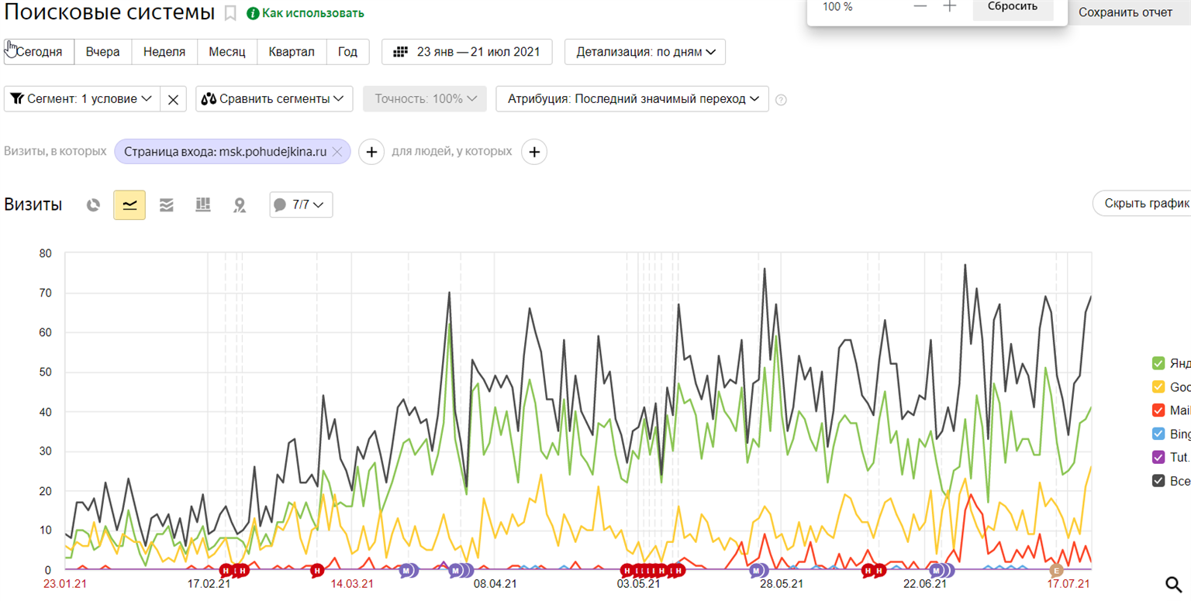Select the line chart view icon

click(129, 205)
